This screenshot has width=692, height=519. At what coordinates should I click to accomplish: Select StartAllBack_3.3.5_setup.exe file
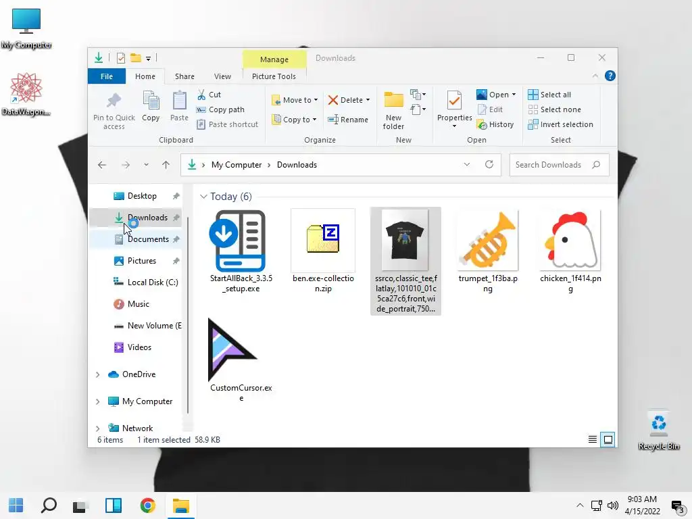[241, 251]
